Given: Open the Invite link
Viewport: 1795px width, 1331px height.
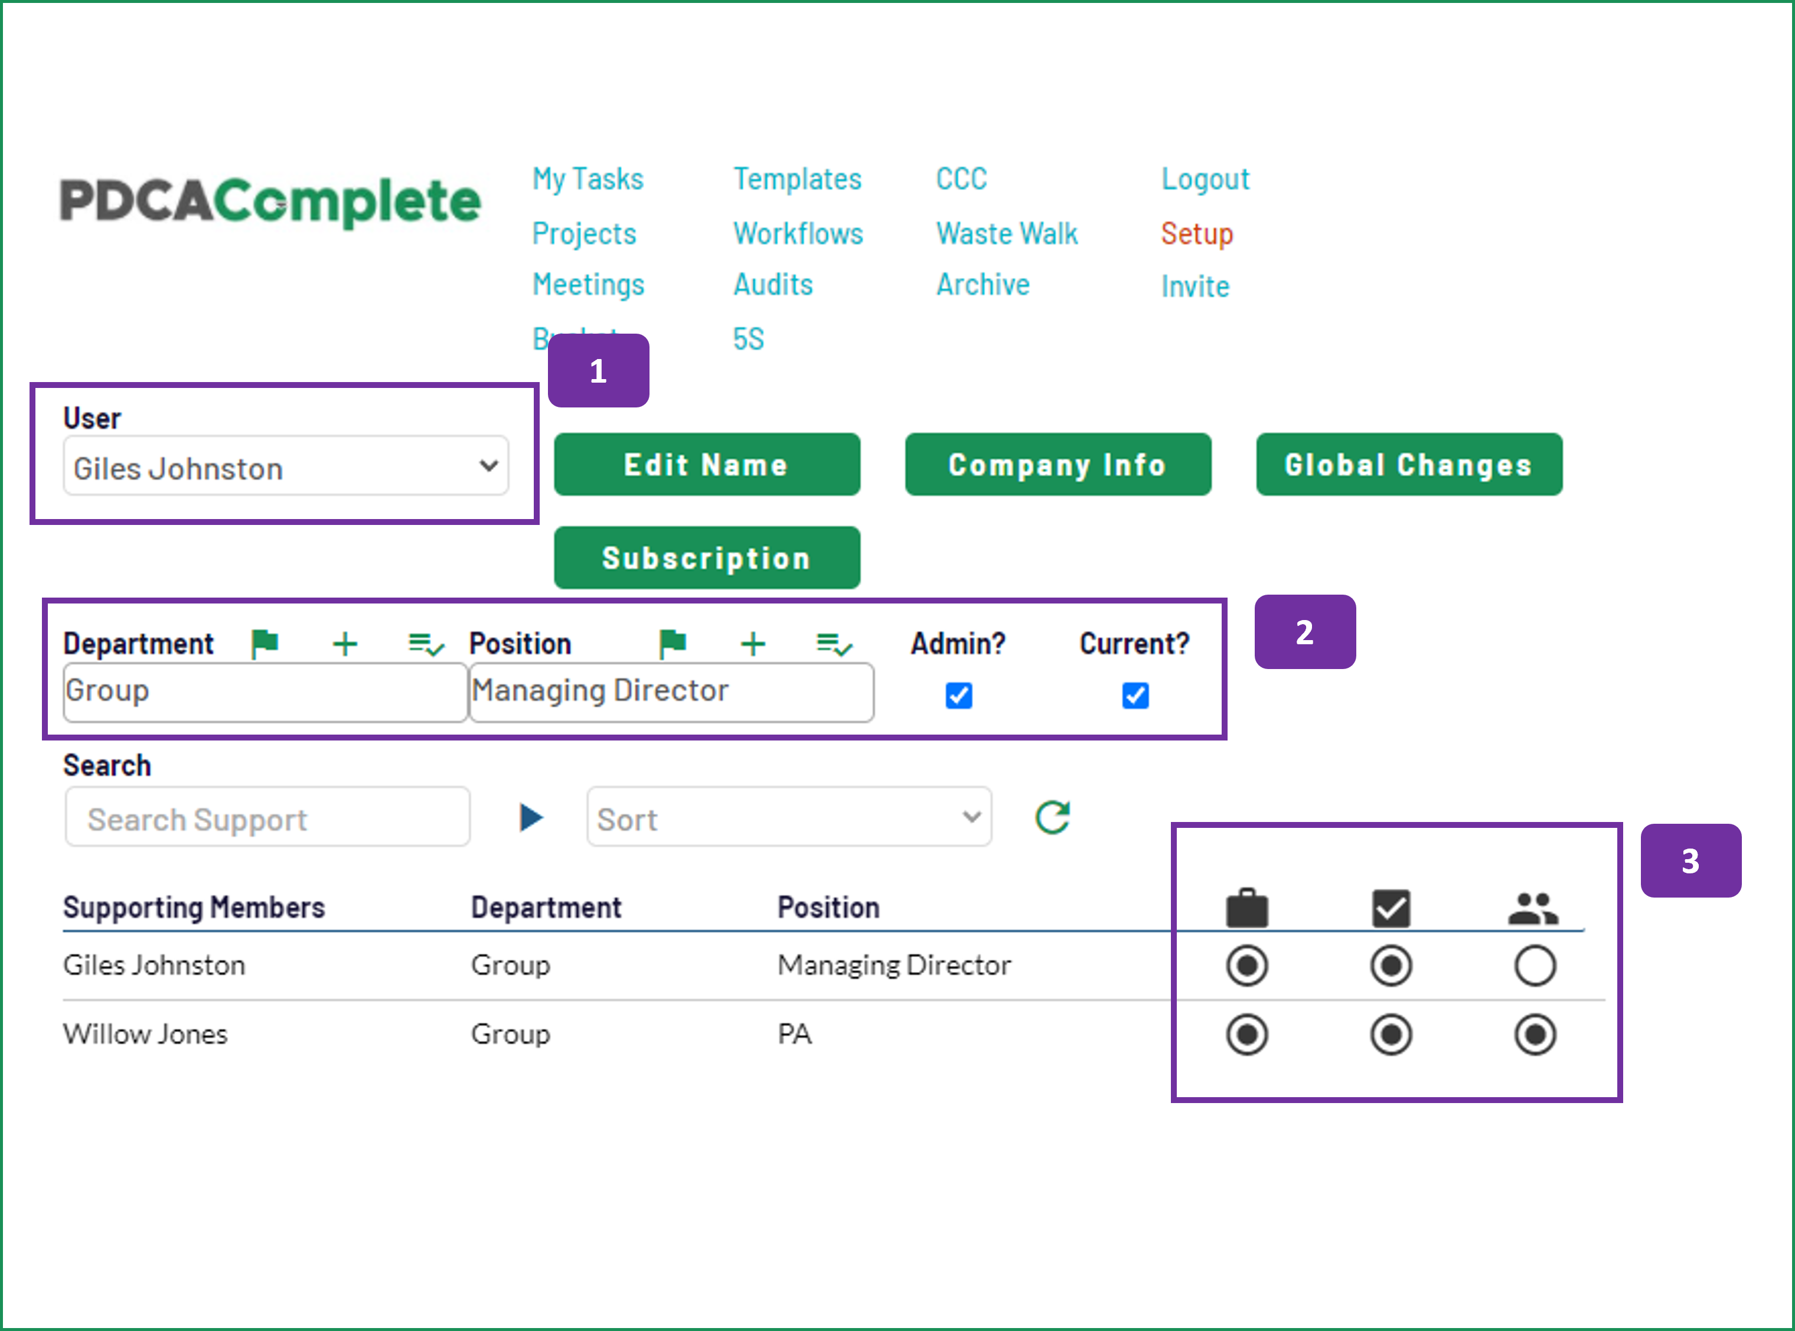Looking at the screenshot, I should (1195, 286).
